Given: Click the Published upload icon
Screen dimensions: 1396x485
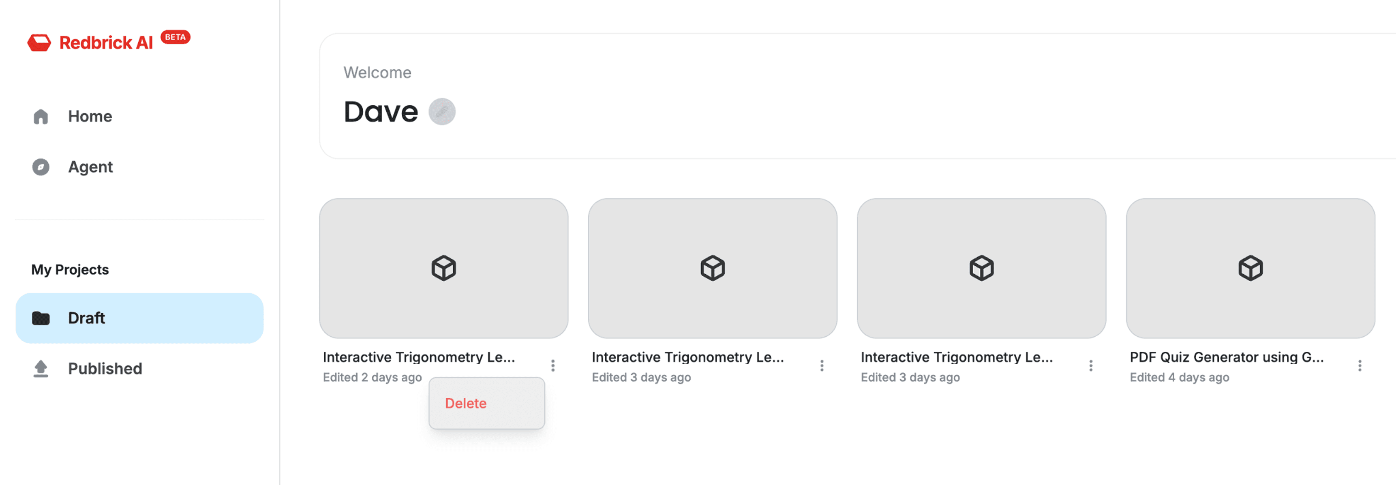Looking at the screenshot, I should click(x=41, y=368).
